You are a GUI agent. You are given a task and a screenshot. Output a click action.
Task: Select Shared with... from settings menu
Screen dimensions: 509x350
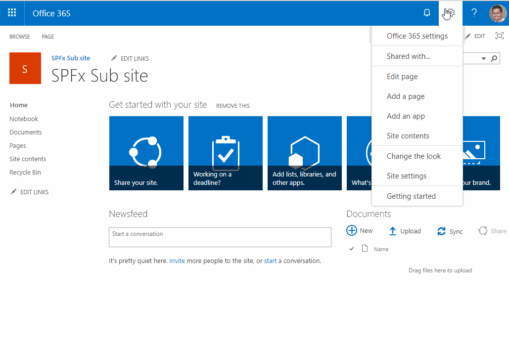point(417,56)
